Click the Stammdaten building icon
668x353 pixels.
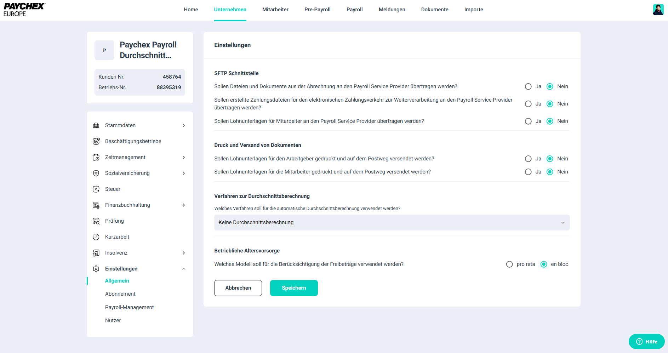[x=96, y=125]
